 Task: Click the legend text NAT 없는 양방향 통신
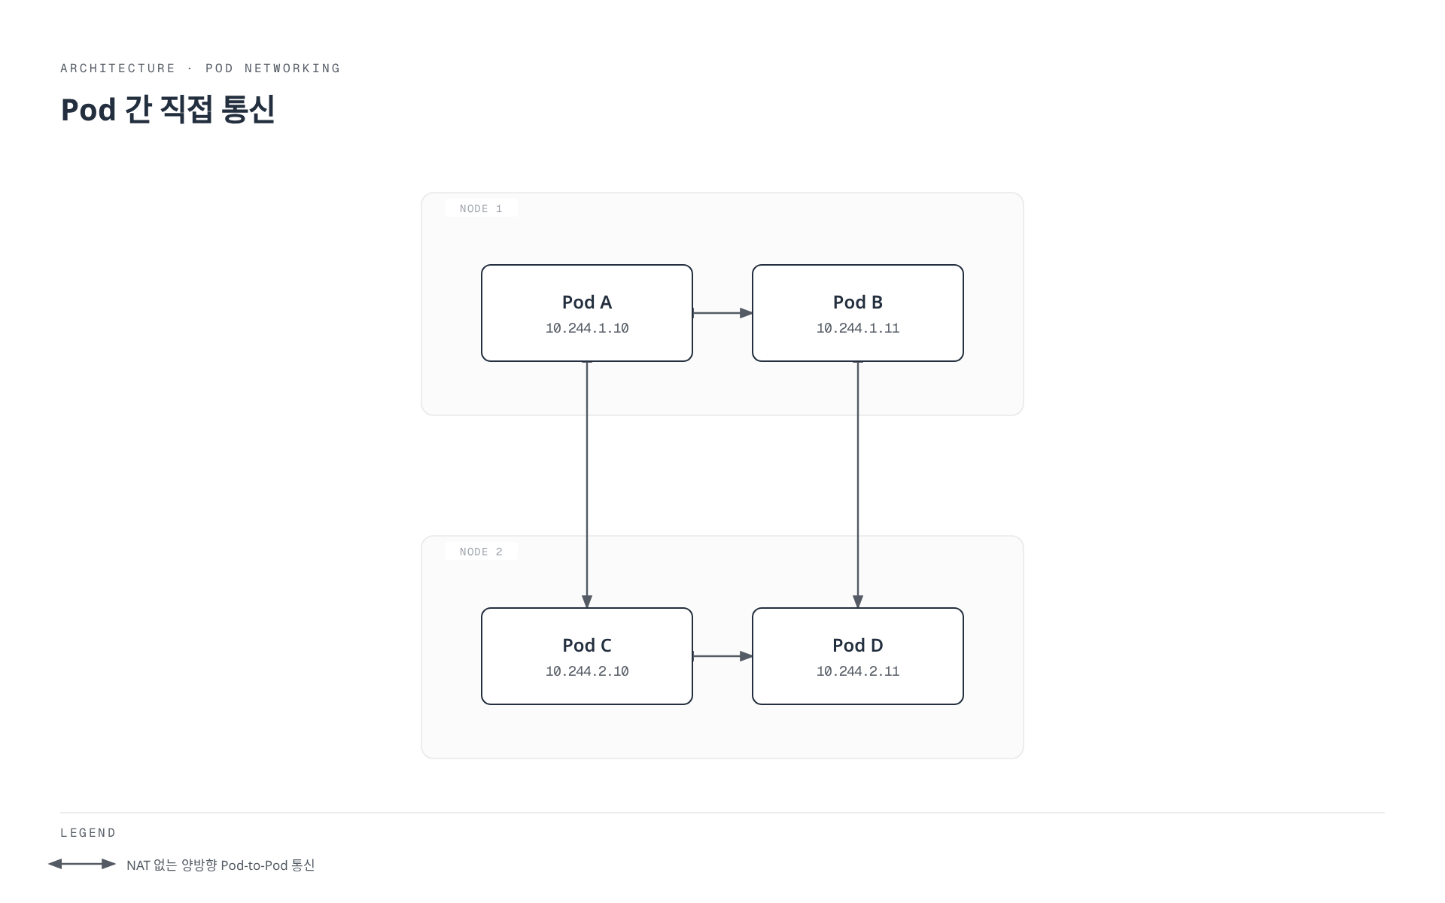tap(221, 865)
